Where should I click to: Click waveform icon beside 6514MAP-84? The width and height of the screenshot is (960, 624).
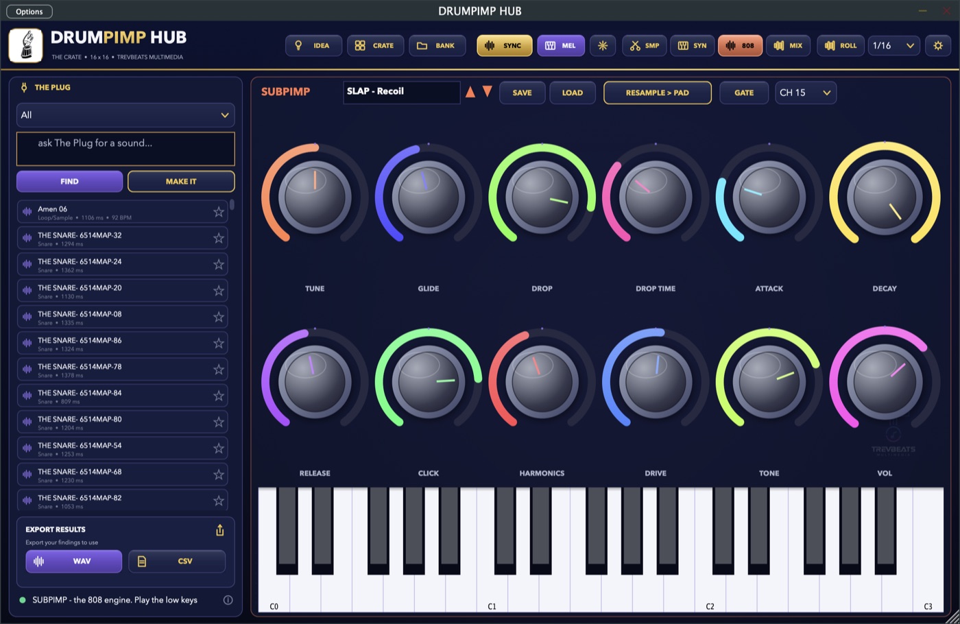point(27,396)
